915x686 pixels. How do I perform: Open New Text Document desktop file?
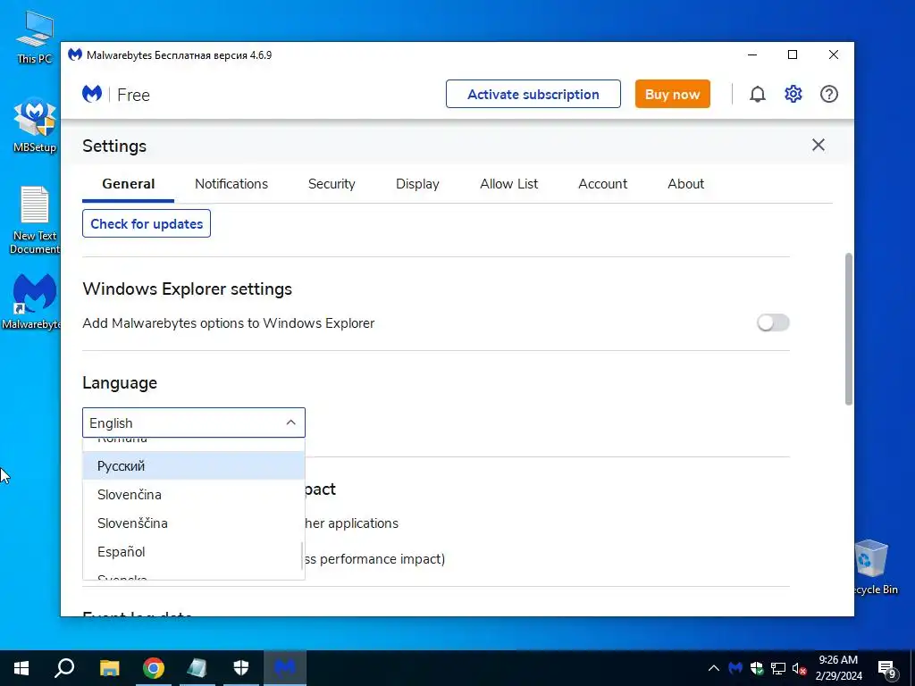[35, 220]
